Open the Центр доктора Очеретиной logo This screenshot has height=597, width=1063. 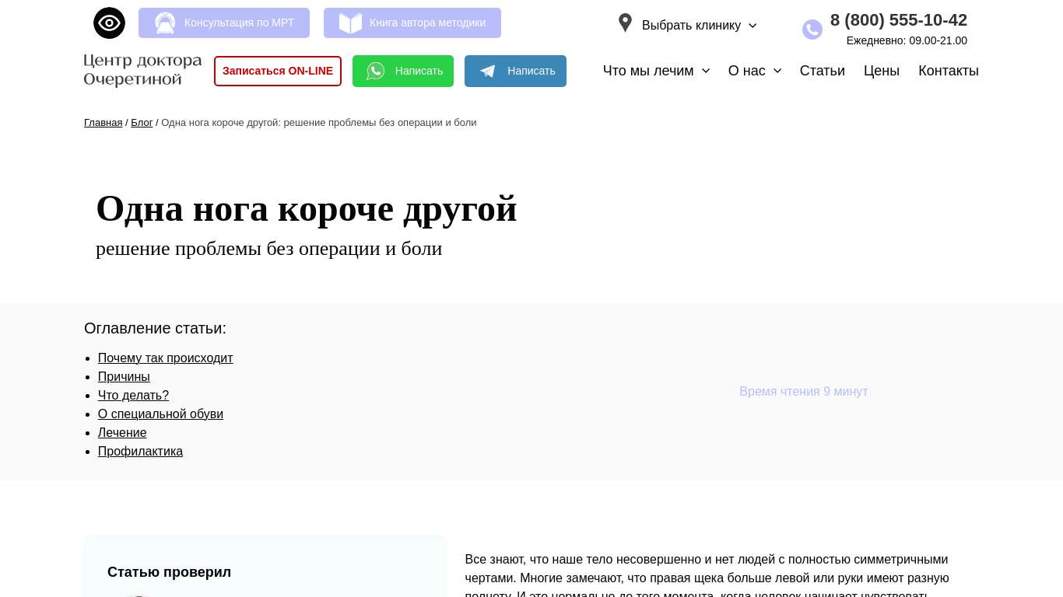click(x=142, y=70)
